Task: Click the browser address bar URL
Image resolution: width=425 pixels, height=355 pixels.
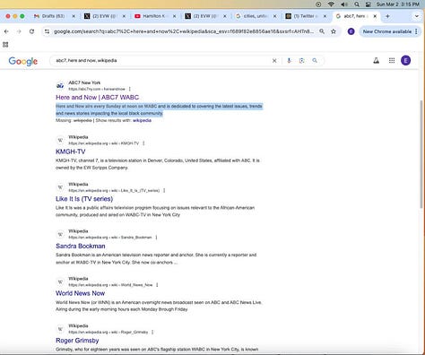Action: pyautogui.click(x=184, y=31)
